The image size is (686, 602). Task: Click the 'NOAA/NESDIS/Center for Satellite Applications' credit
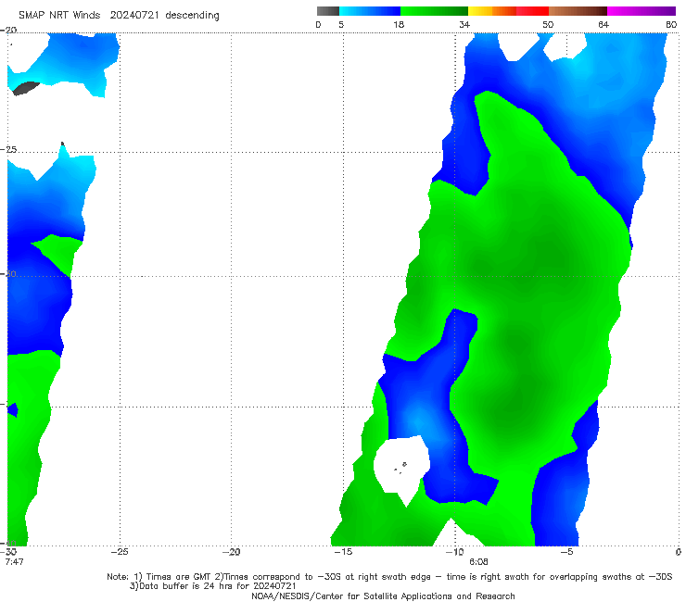click(383, 596)
